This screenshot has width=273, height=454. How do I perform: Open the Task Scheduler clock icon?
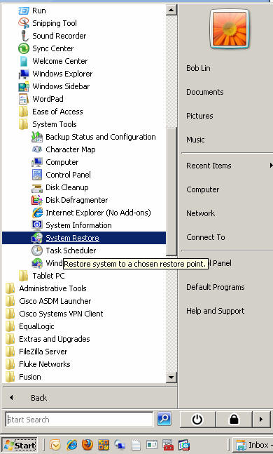pos(37,251)
